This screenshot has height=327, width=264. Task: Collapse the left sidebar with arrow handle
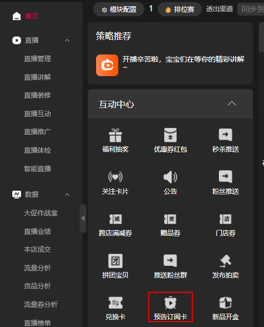83,219
